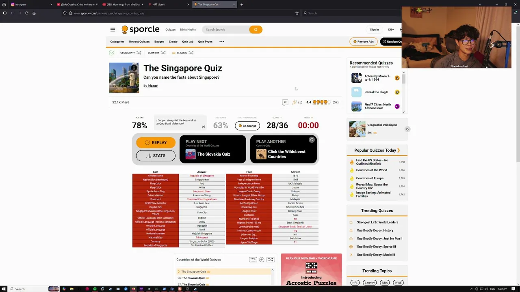The height and width of the screenshot is (292, 520).
Task: Reload the browser page
Action: point(27,13)
